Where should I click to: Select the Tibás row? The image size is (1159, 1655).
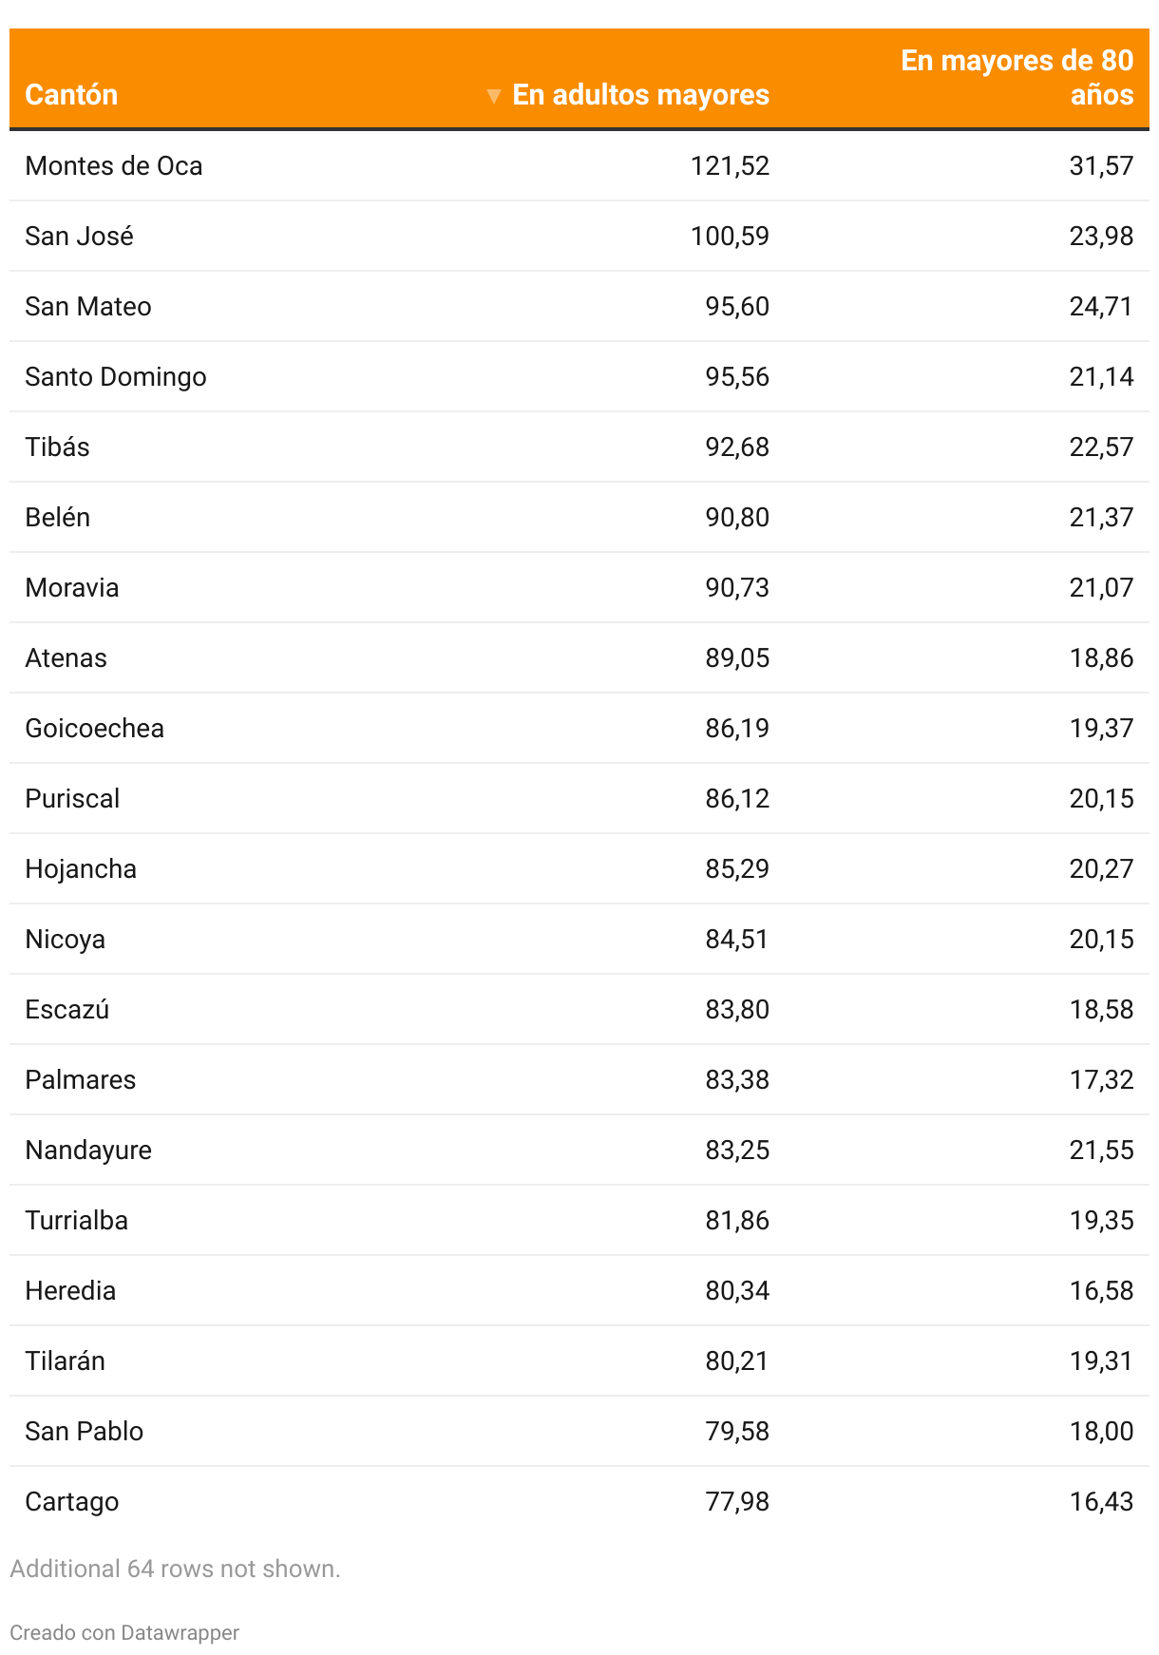(57, 447)
